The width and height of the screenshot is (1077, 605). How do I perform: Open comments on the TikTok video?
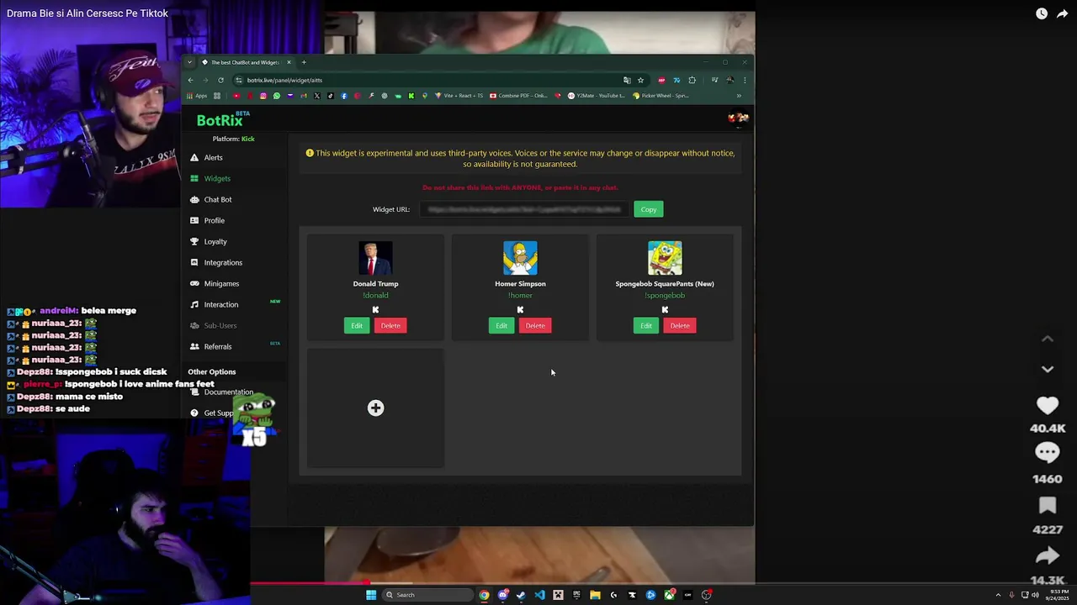click(x=1048, y=452)
